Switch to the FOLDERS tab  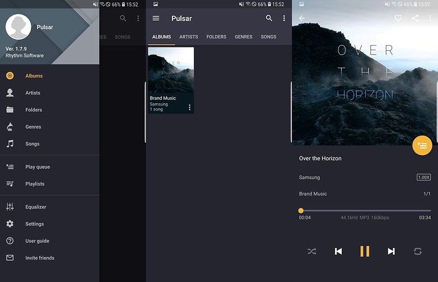point(216,37)
